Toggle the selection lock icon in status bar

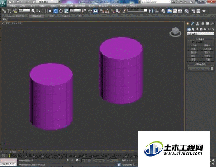(x=72, y=160)
